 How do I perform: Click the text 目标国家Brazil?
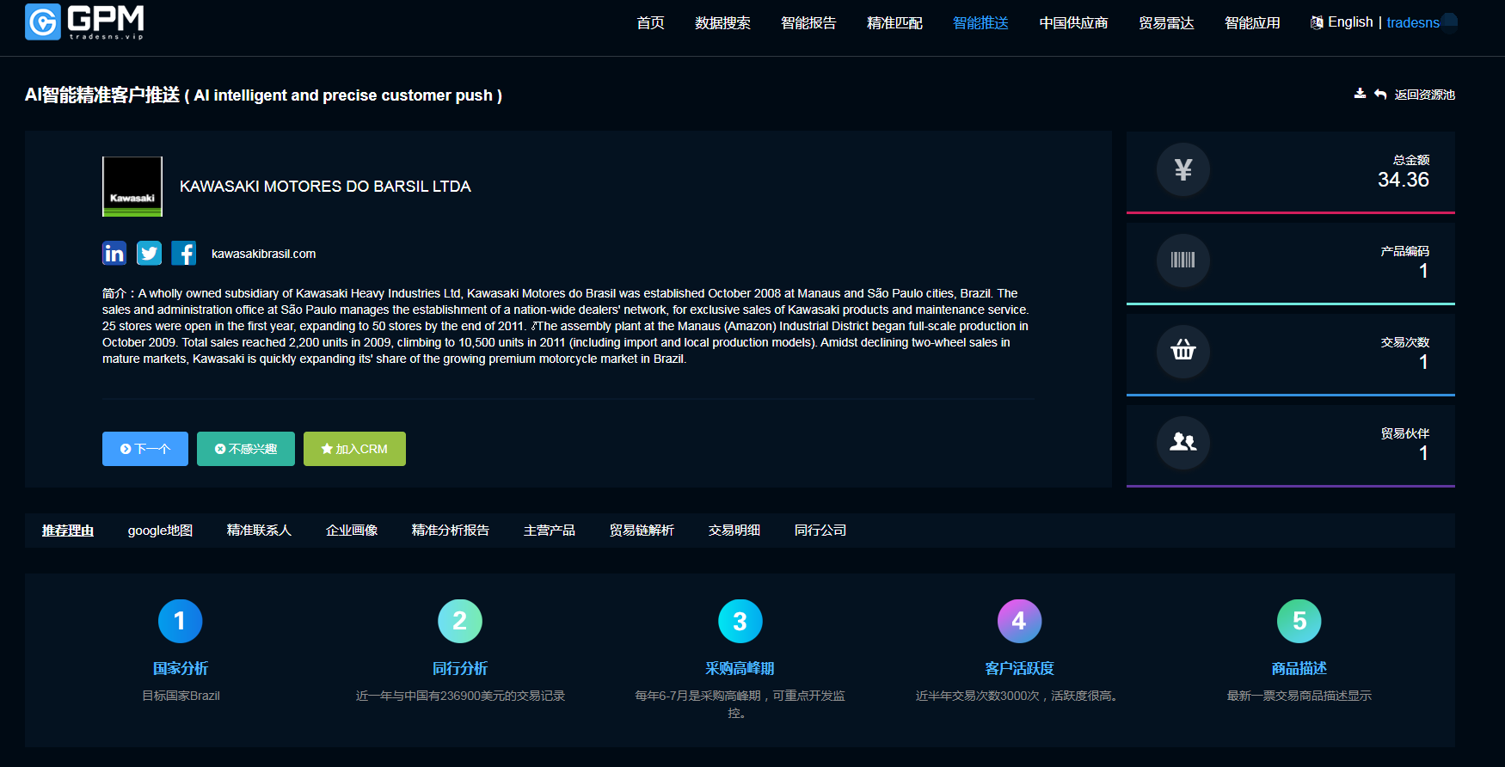(181, 696)
